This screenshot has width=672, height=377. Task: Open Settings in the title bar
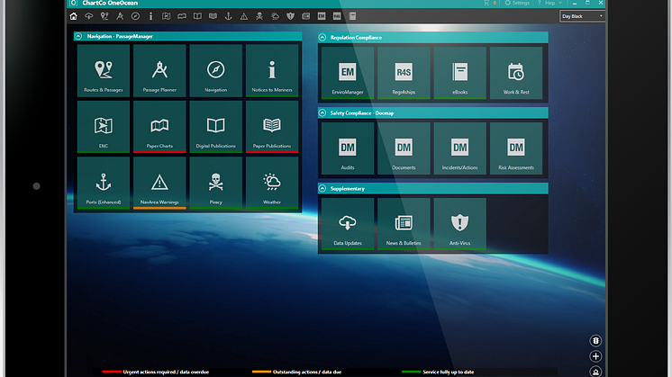(517, 3)
